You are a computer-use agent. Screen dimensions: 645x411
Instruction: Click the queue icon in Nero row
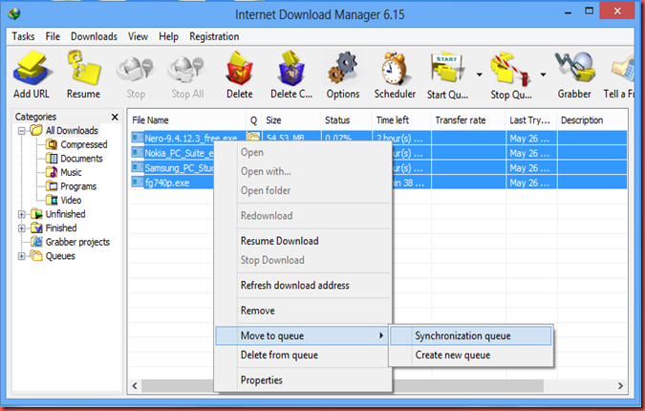[253, 138]
